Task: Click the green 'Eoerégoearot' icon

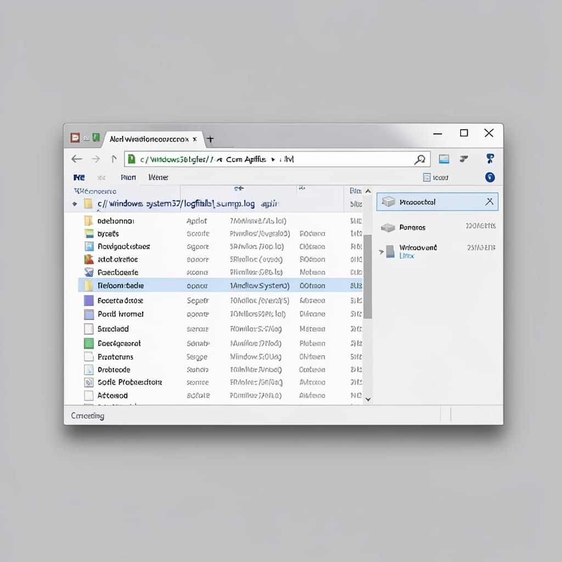Action: pos(89,344)
